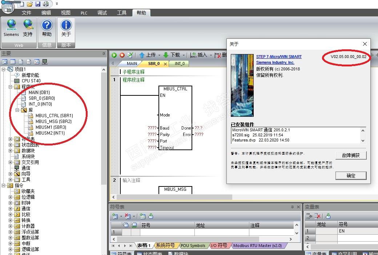Open 插入 dropdown arrow
This screenshot has width=378, height=255.
coord(210,55)
